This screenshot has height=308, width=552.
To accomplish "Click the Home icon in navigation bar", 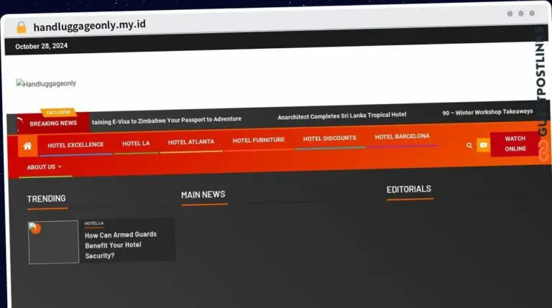I will (x=27, y=146).
